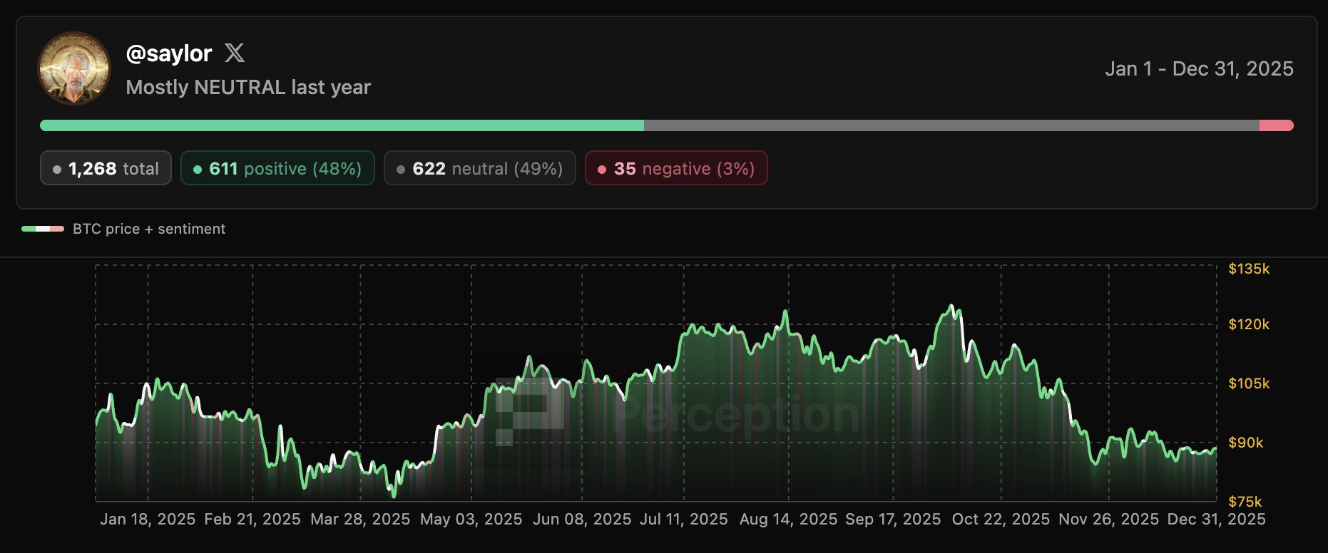Image resolution: width=1328 pixels, height=553 pixels.
Task: Click the Perception watermark logo icon
Action: point(529,411)
